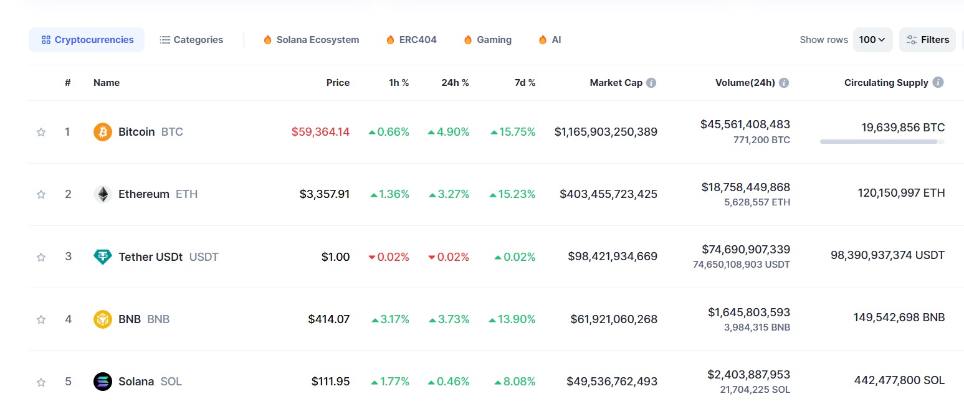Click the Volume(24h) info icon
Viewport: 964px width, 409px height.
(x=784, y=83)
